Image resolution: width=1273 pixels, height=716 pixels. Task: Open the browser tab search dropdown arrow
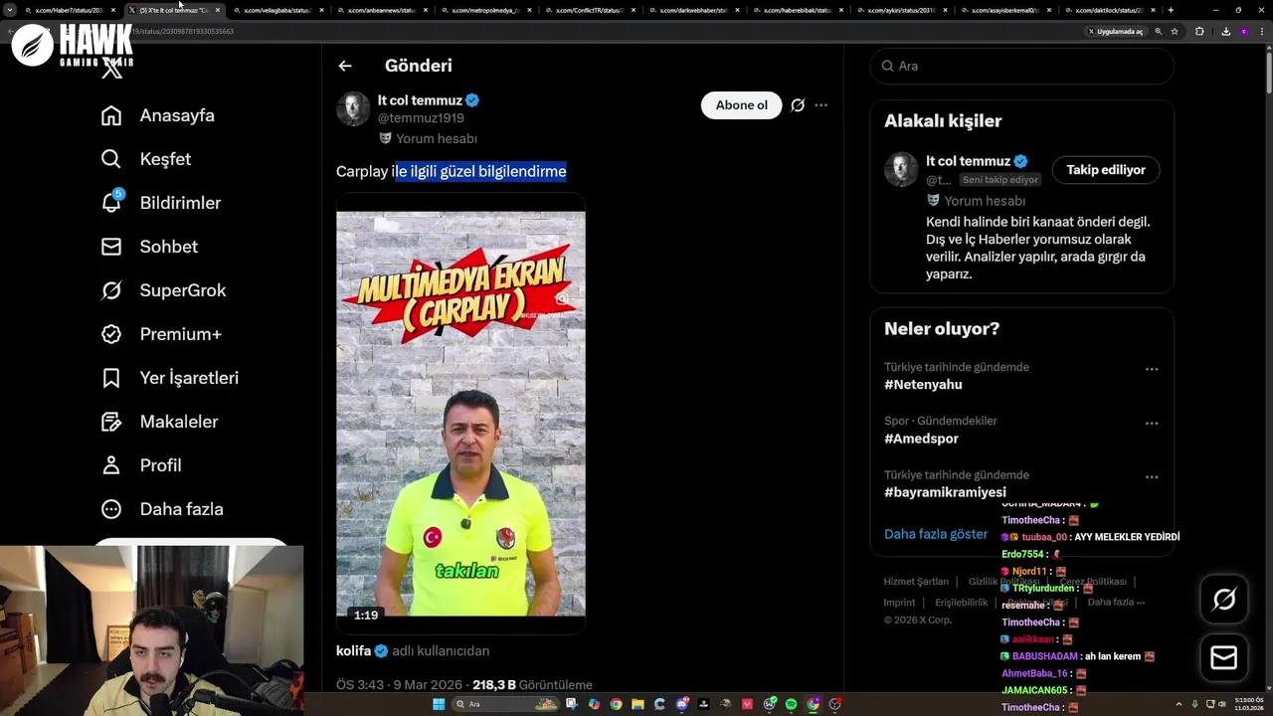pyautogui.click(x=10, y=10)
